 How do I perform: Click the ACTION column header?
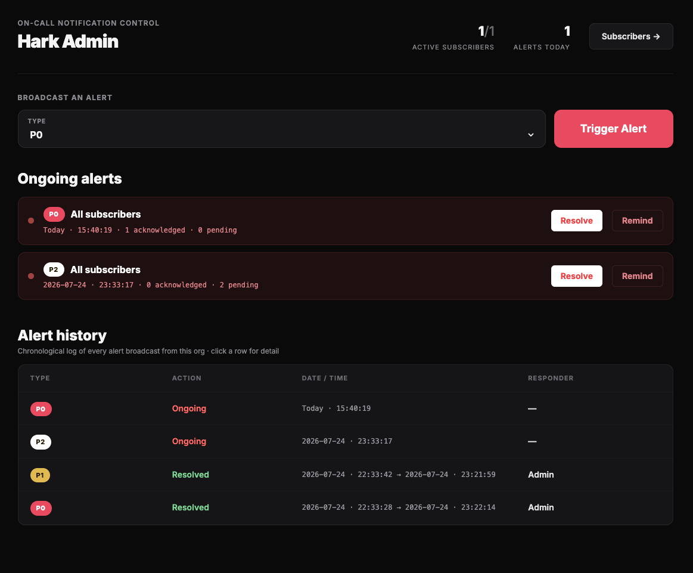pos(187,378)
